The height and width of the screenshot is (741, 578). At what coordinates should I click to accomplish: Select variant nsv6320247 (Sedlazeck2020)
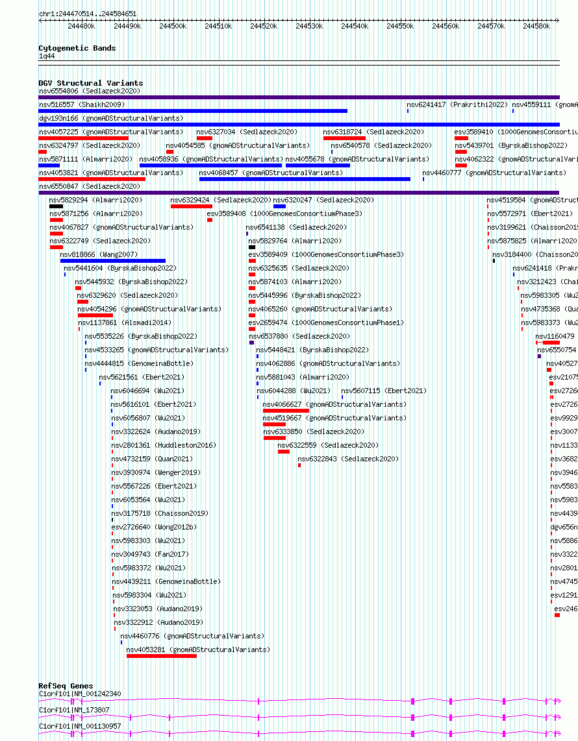point(323,200)
